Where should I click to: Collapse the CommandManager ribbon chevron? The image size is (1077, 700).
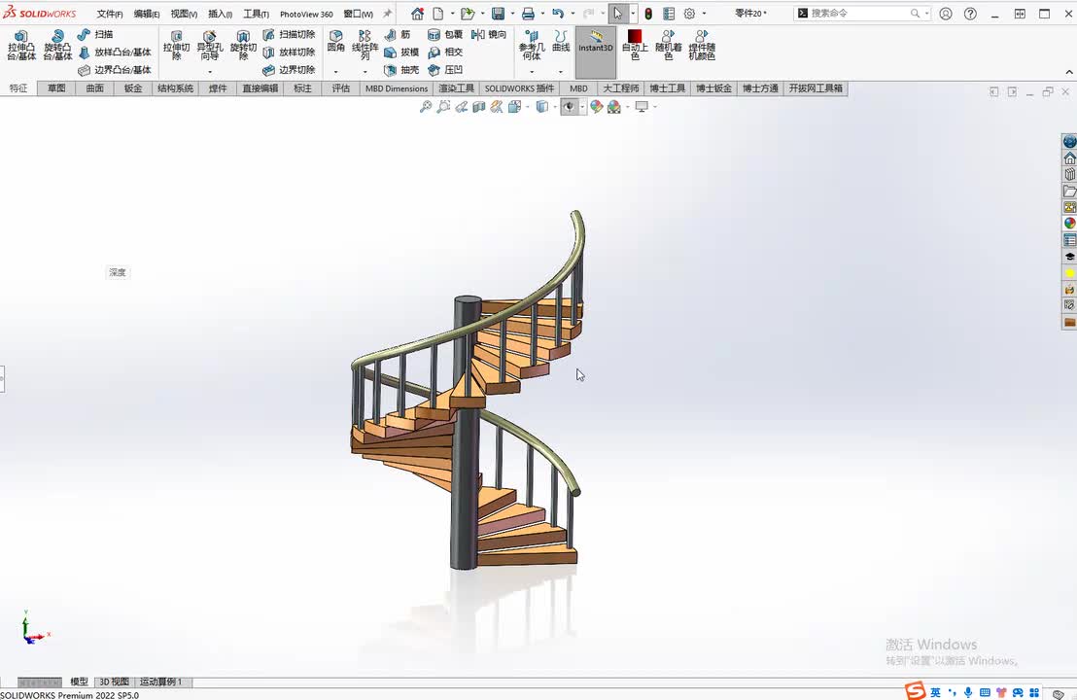1069,72
